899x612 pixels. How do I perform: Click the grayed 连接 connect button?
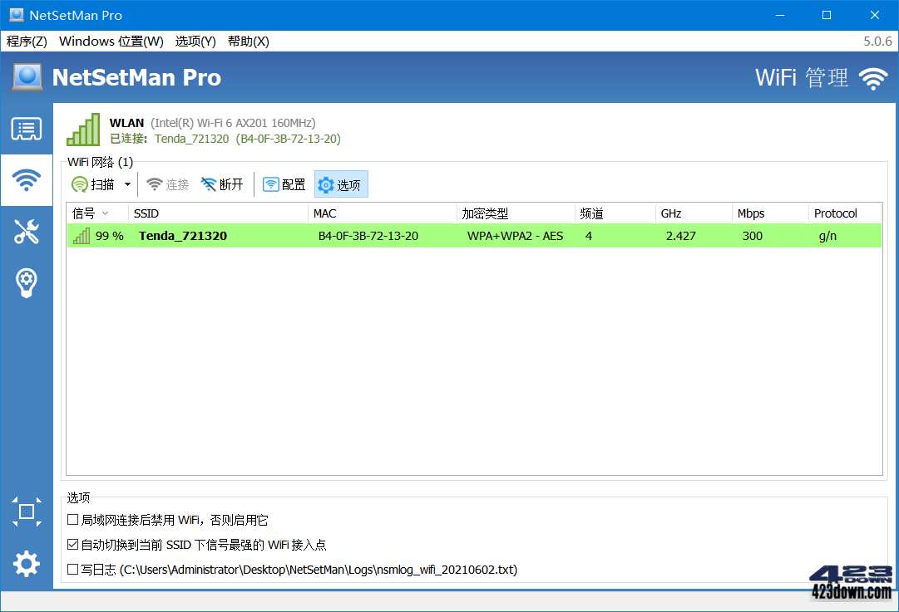pos(167,184)
